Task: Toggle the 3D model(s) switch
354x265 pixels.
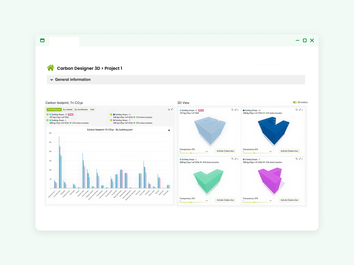Action: point(295,102)
